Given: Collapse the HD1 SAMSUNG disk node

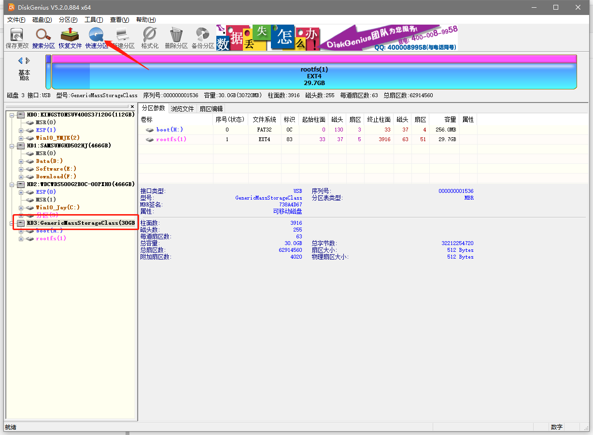Looking at the screenshot, I should click(12, 145).
